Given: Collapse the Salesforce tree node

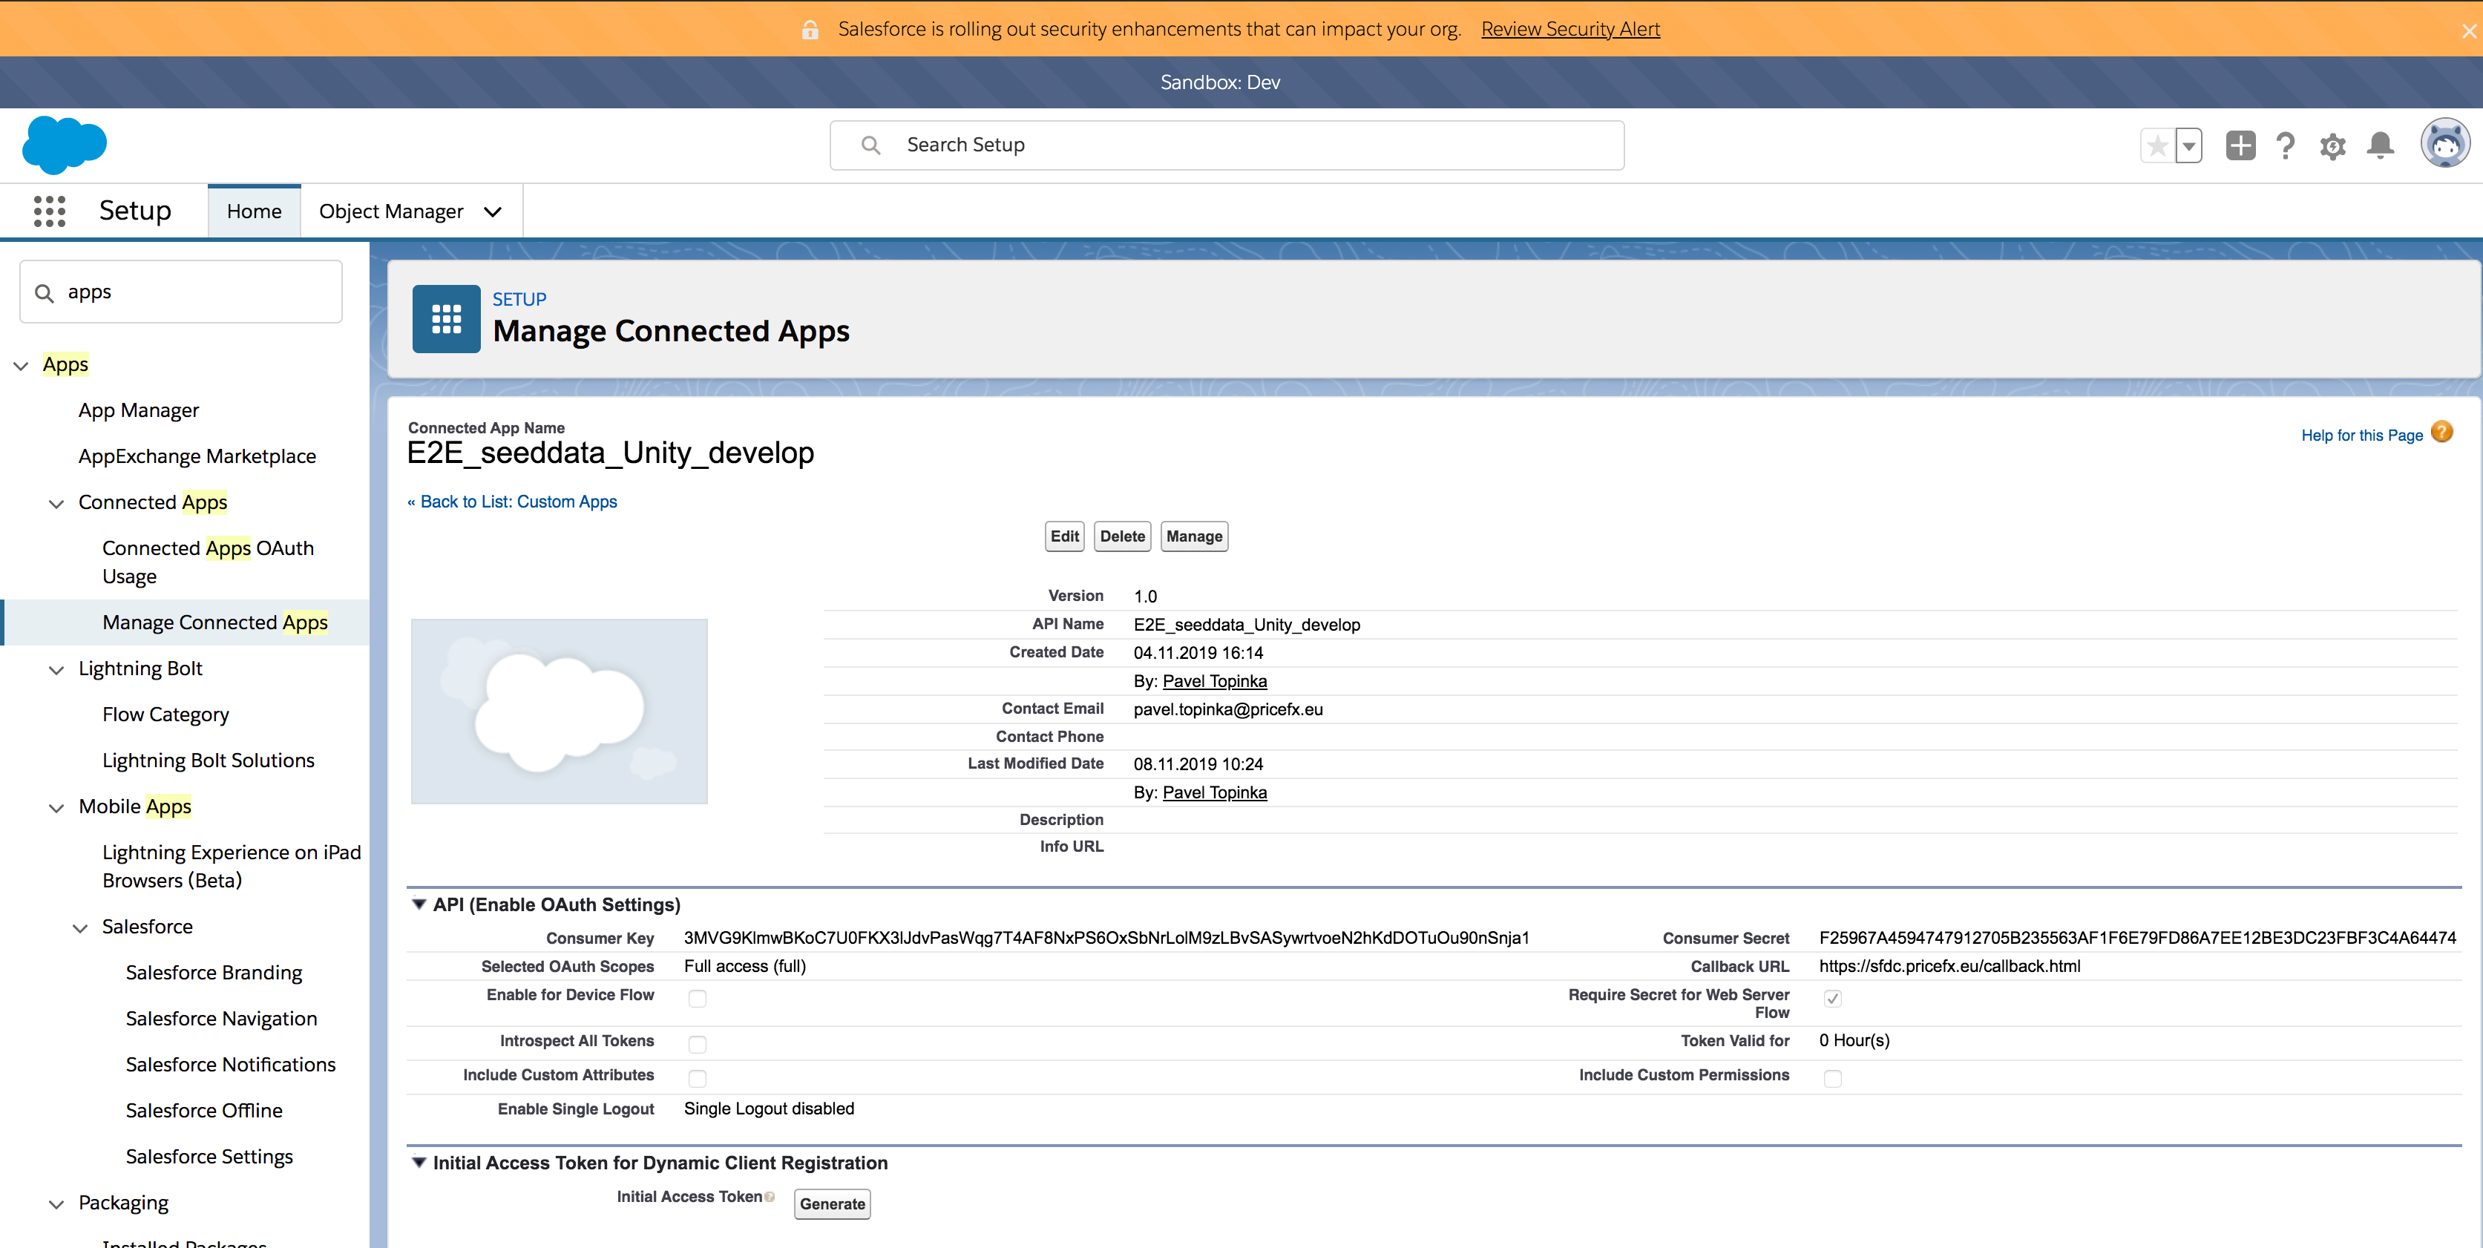Looking at the screenshot, I should pos(81,928).
